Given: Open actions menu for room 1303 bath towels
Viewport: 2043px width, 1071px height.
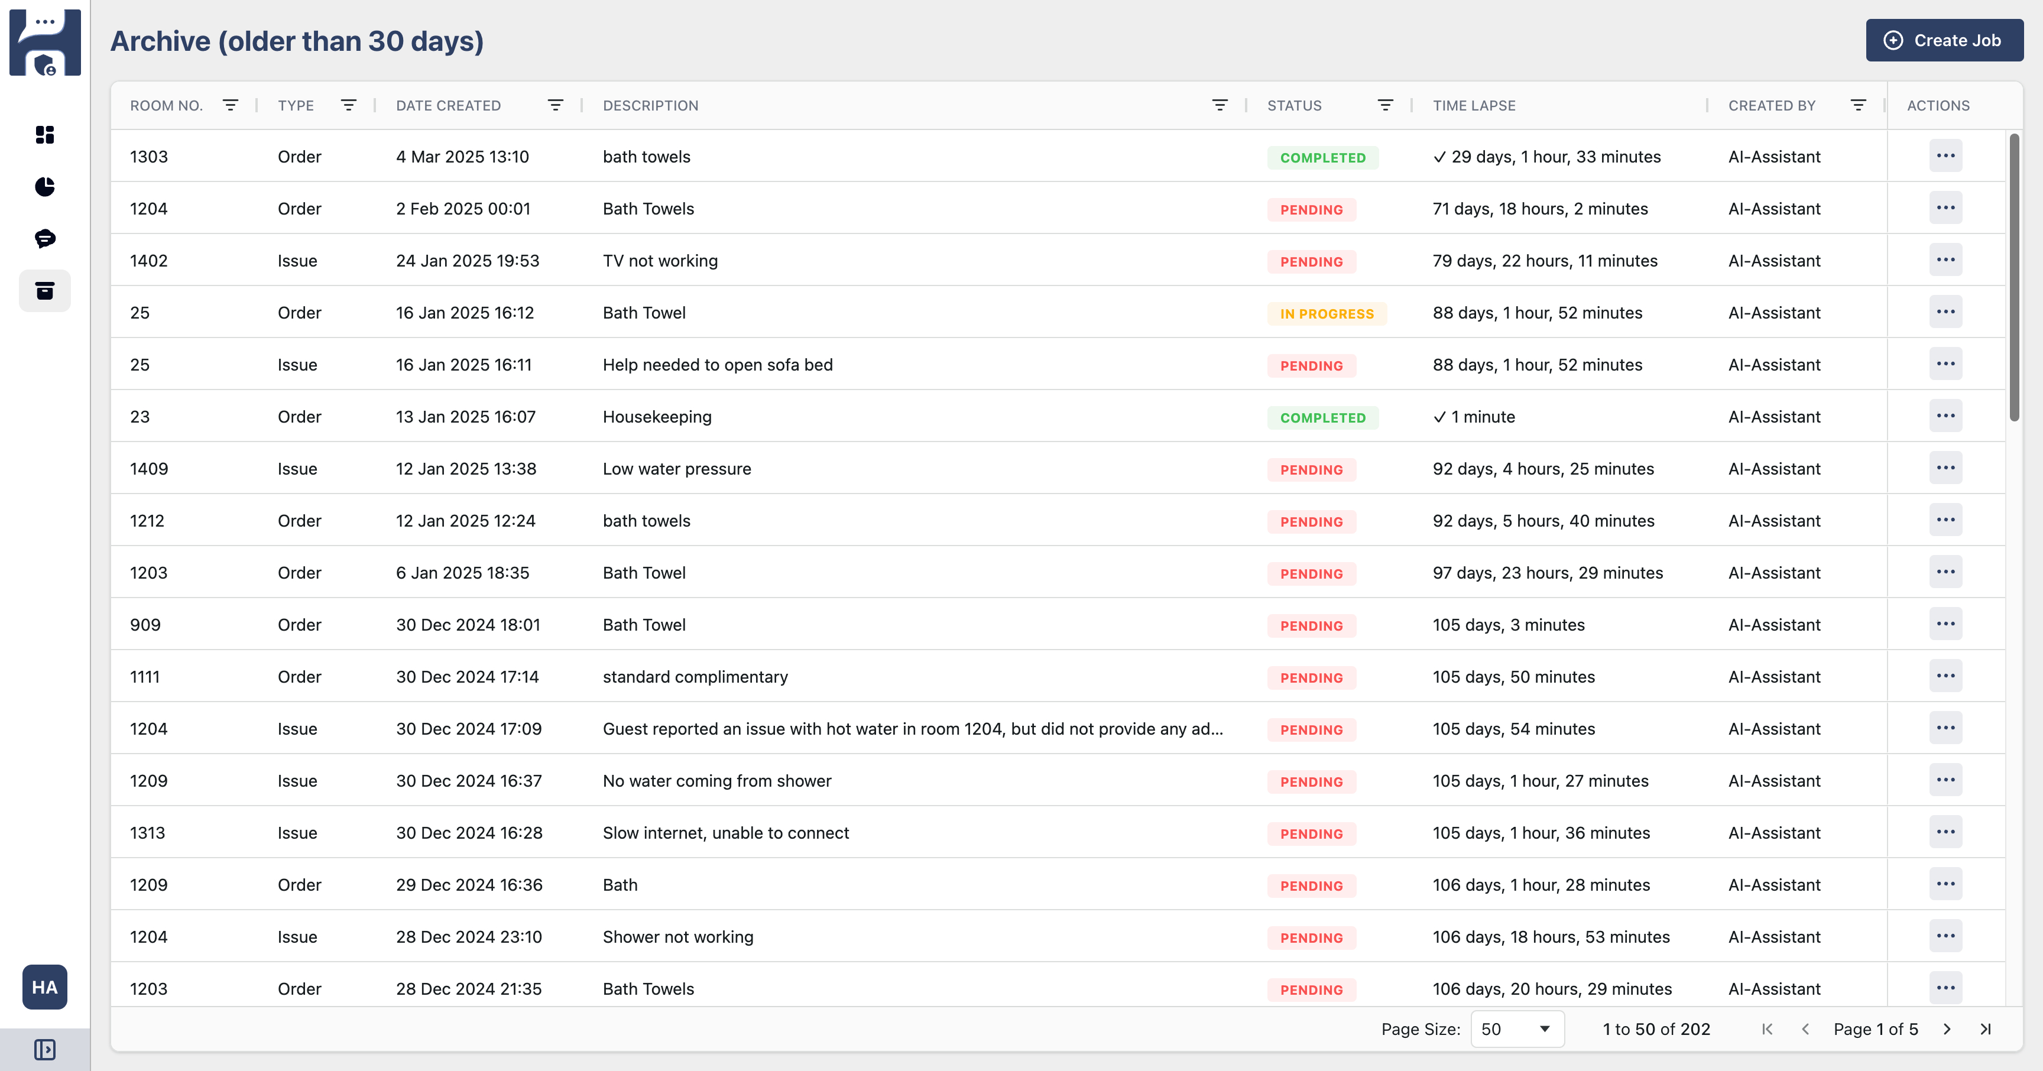Looking at the screenshot, I should pos(1945,155).
